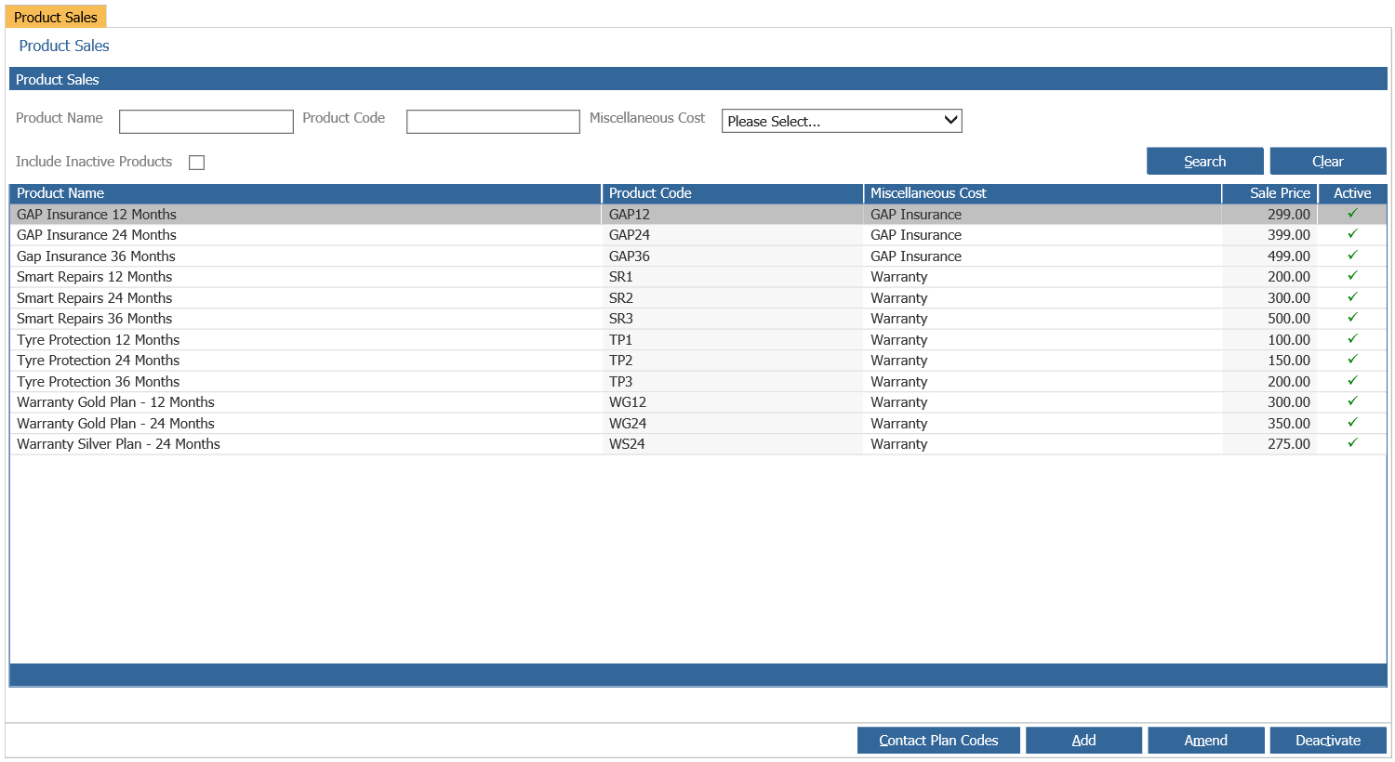Click the active checkmark for Smart Repairs 24 Months

pyautogui.click(x=1352, y=297)
